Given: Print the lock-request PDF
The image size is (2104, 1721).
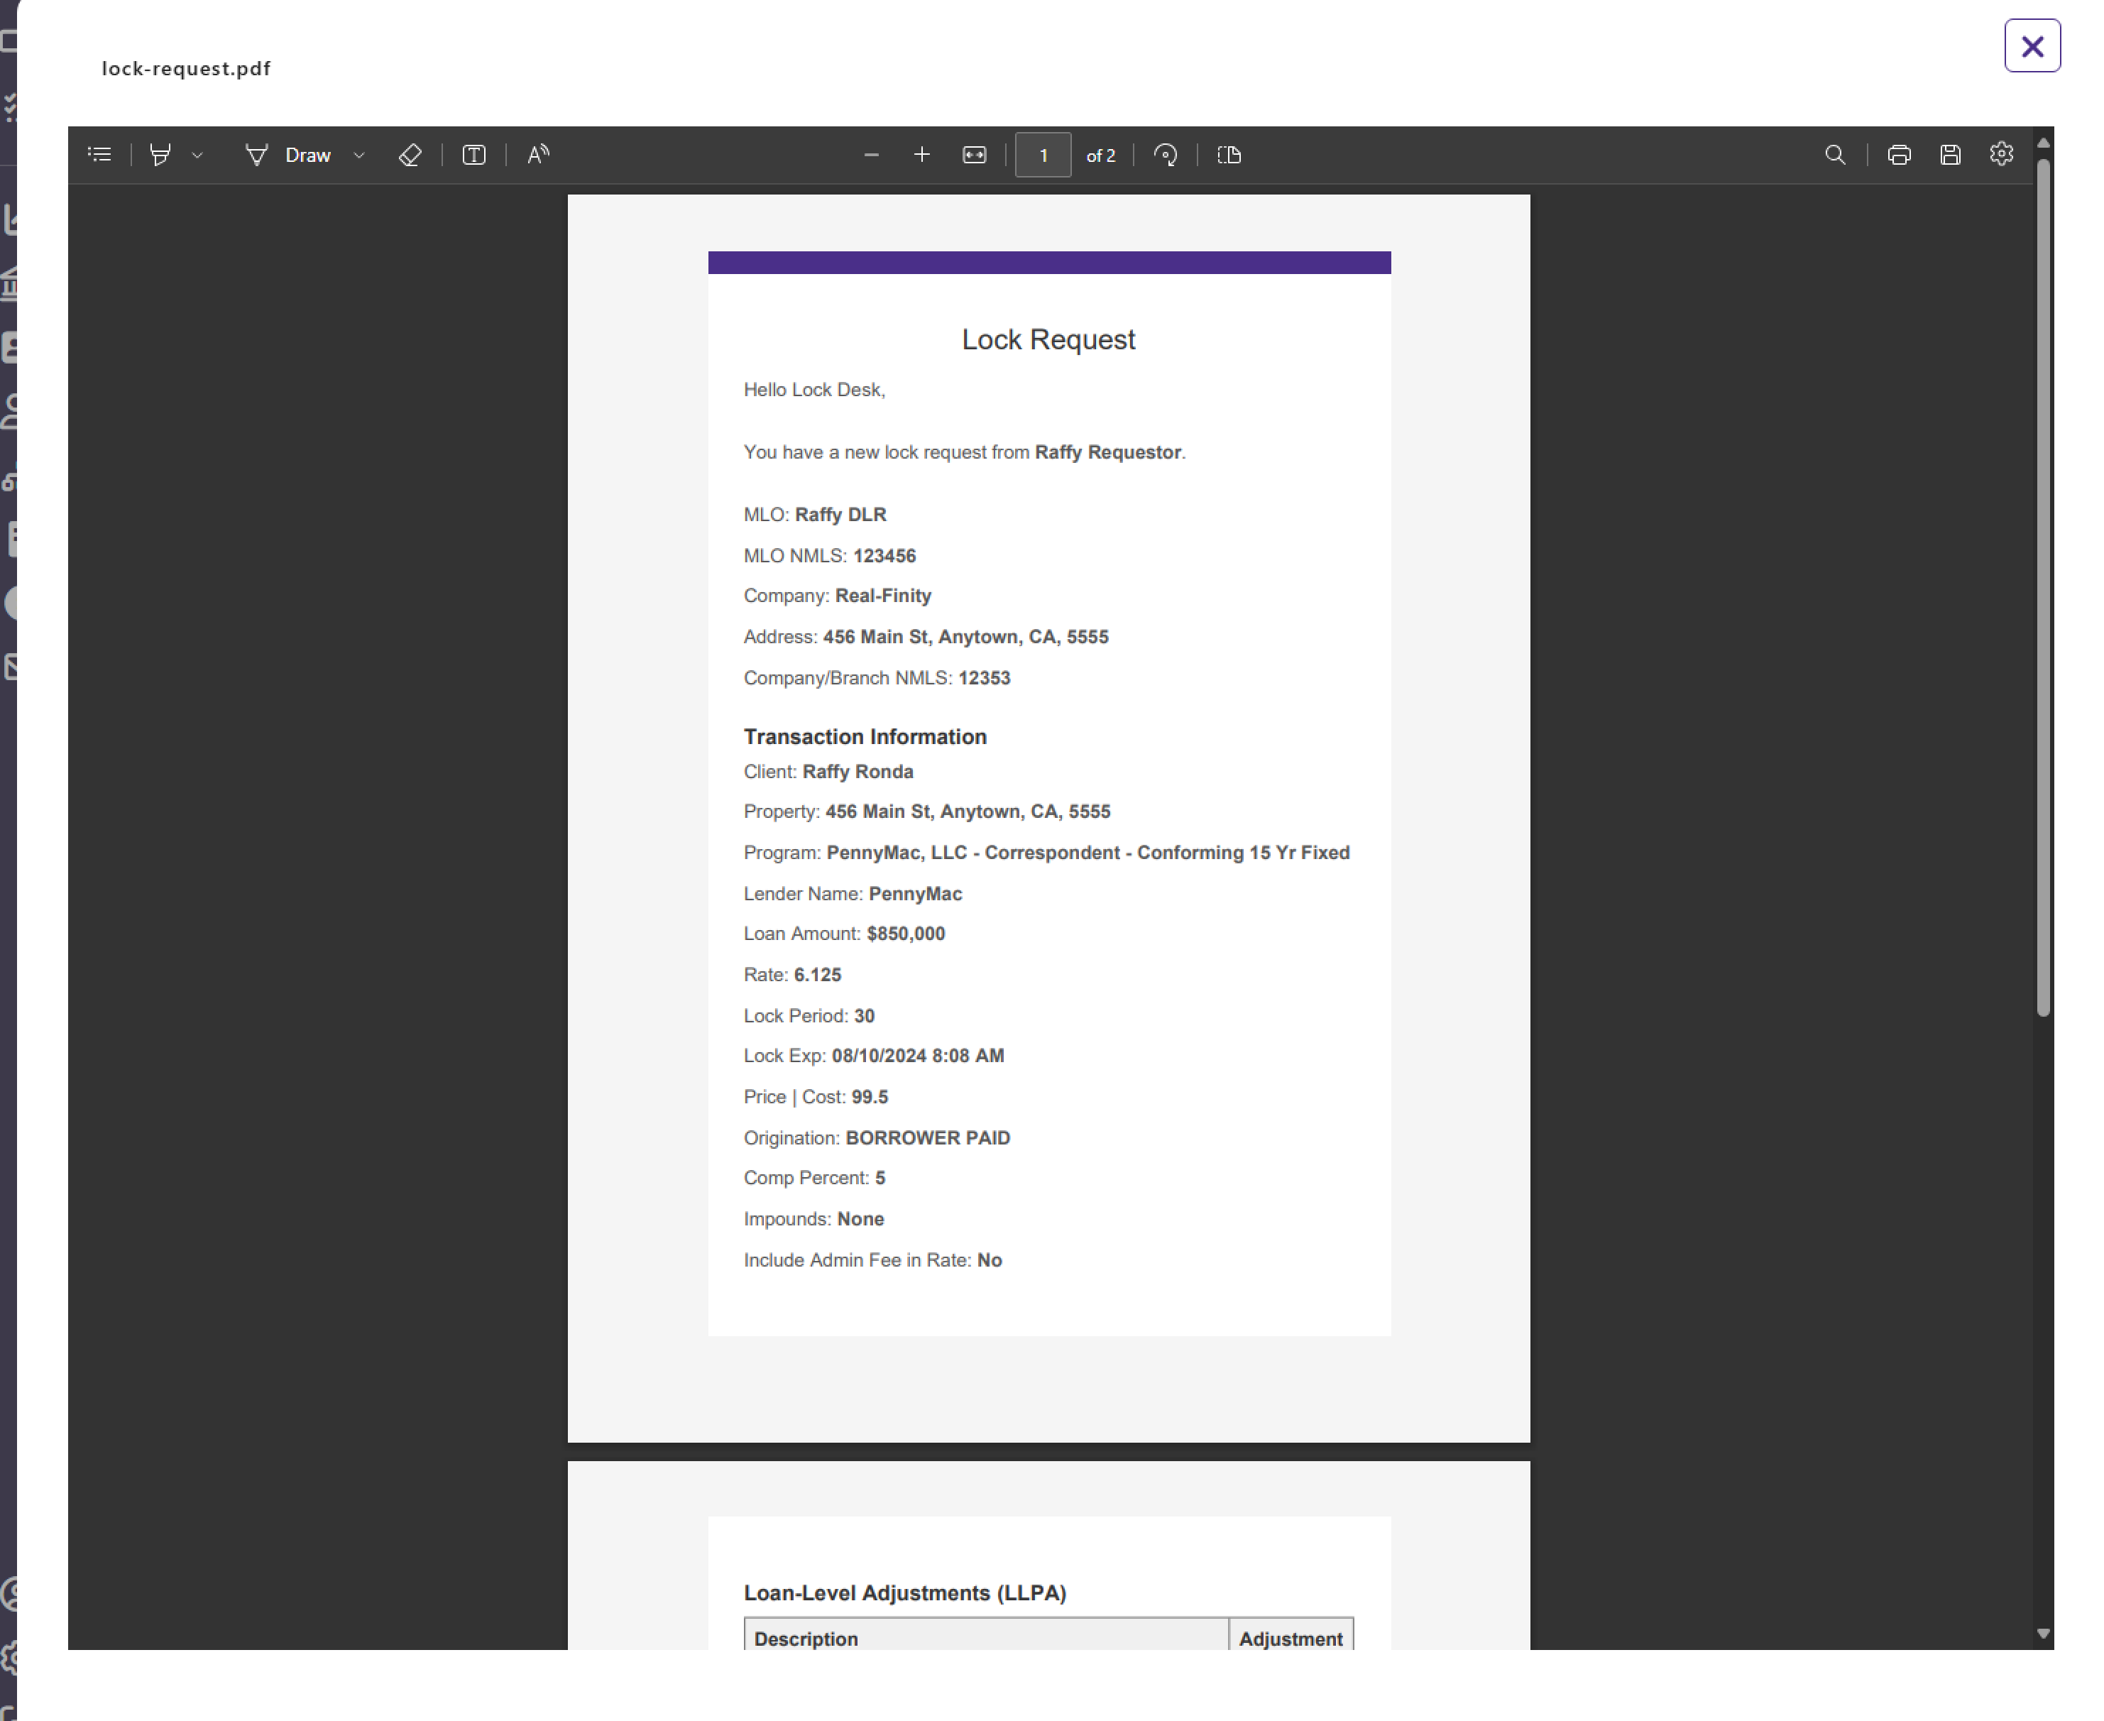Looking at the screenshot, I should 1899,155.
